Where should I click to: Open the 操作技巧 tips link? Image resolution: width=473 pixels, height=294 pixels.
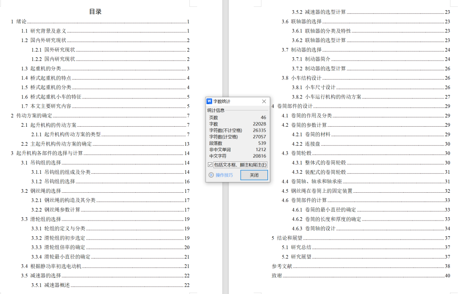(x=224, y=175)
